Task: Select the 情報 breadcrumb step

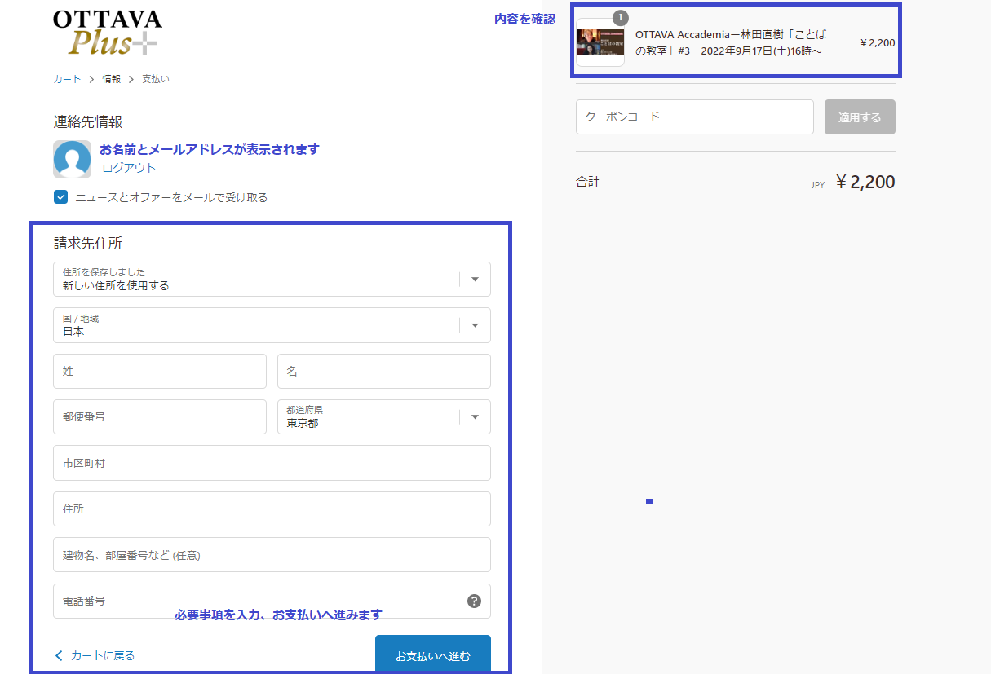Action: [x=112, y=79]
